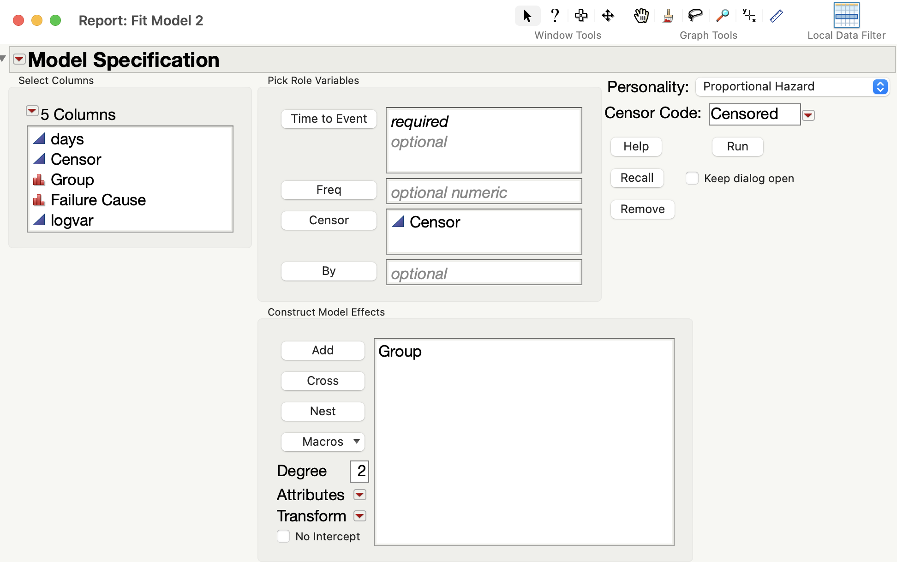Select the ruler measurement tool
Image resolution: width=897 pixels, height=562 pixels.
(x=776, y=16)
